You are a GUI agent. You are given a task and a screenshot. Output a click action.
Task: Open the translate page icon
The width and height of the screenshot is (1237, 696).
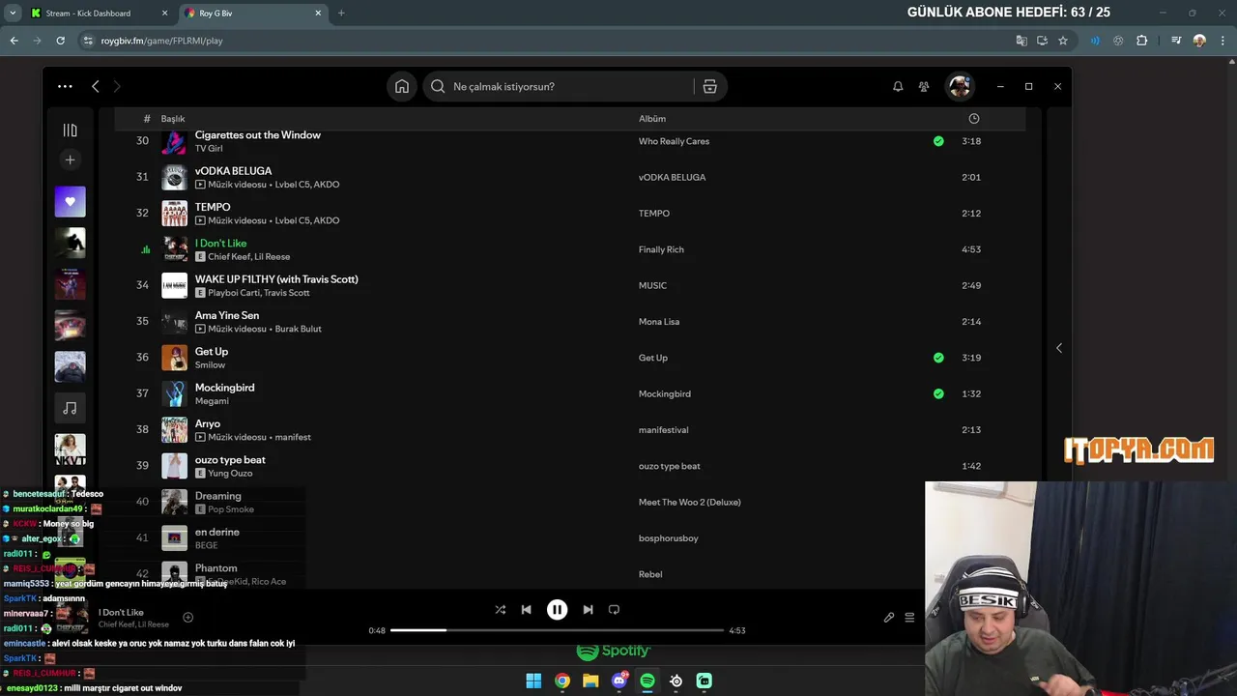(1021, 41)
